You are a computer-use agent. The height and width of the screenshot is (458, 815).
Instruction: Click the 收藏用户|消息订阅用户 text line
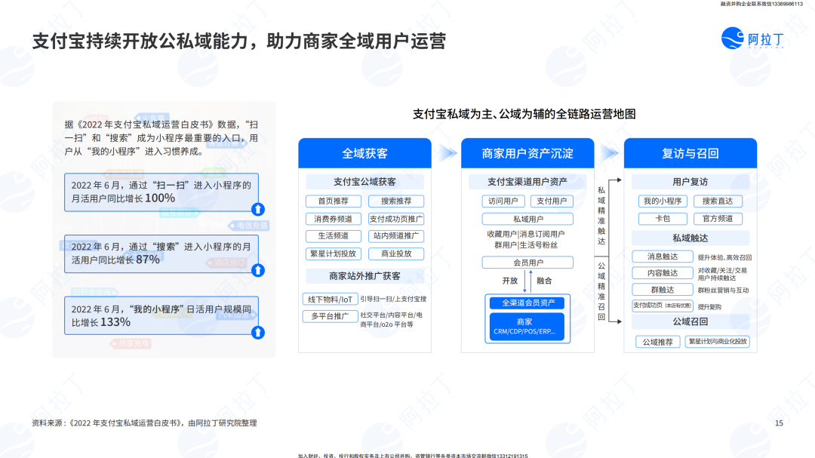pos(525,235)
